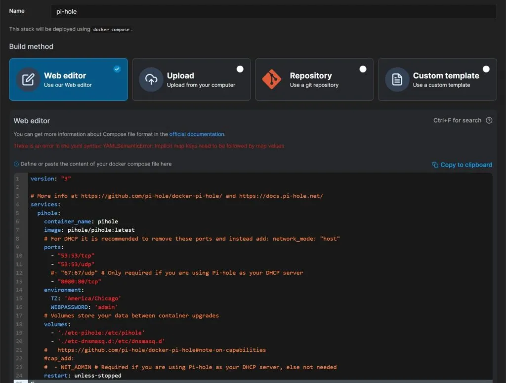The width and height of the screenshot is (506, 383).
Task: Select the Custom template radio button
Action: click(x=486, y=69)
